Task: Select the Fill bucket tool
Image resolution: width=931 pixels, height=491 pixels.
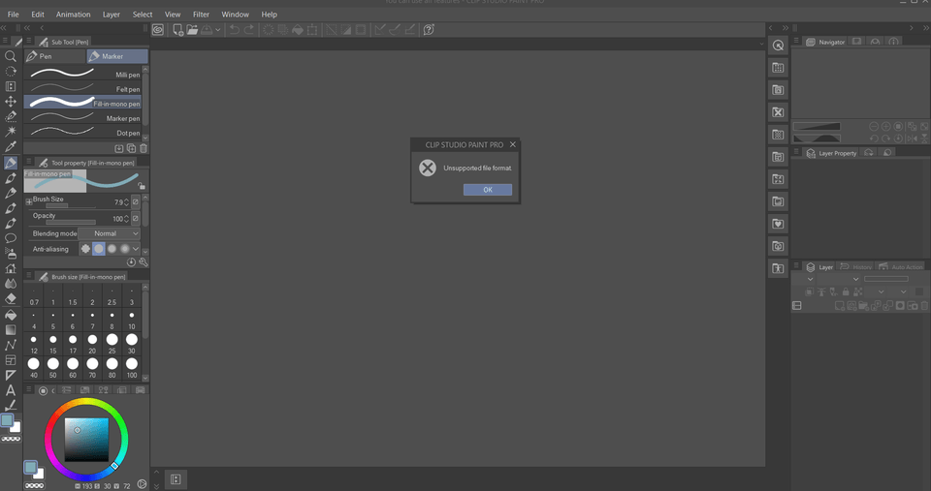Action: 10,315
